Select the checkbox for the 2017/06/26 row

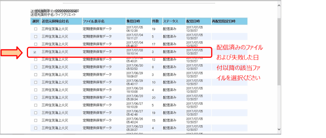[36, 120]
